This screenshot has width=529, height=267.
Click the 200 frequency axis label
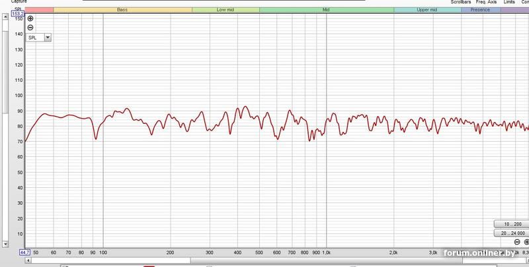[171, 252]
